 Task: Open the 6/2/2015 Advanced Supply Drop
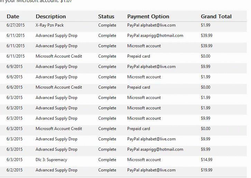tap(56, 170)
